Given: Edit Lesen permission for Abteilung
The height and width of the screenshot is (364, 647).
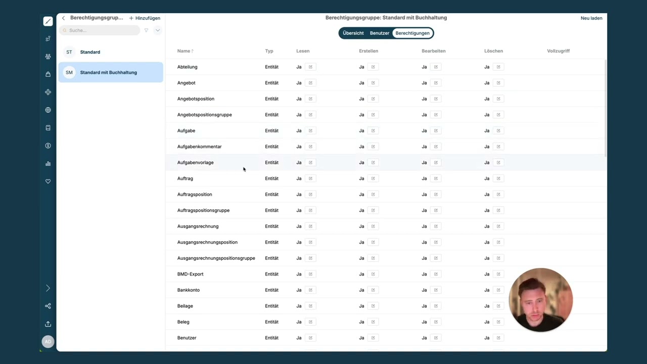Looking at the screenshot, I should pyautogui.click(x=310, y=67).
